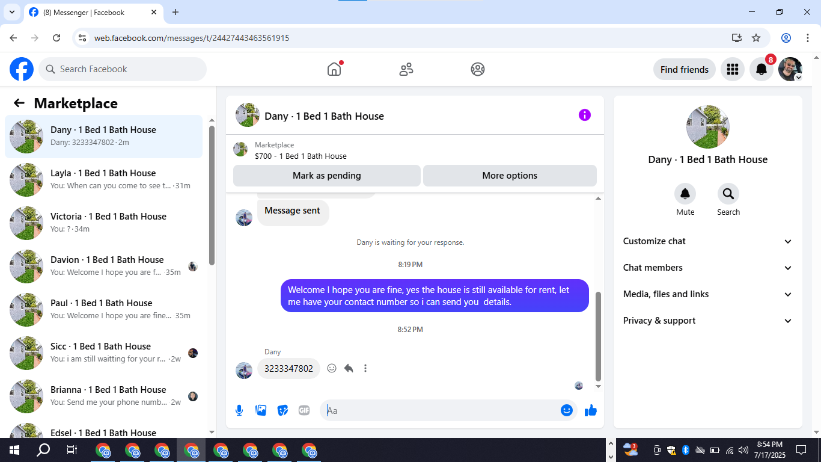This screenshot has width=821, height=462.
Task: React to the 3233347802 message
Action: [x=332, y=368]
